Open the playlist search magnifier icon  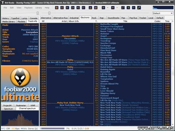[123, 8]
